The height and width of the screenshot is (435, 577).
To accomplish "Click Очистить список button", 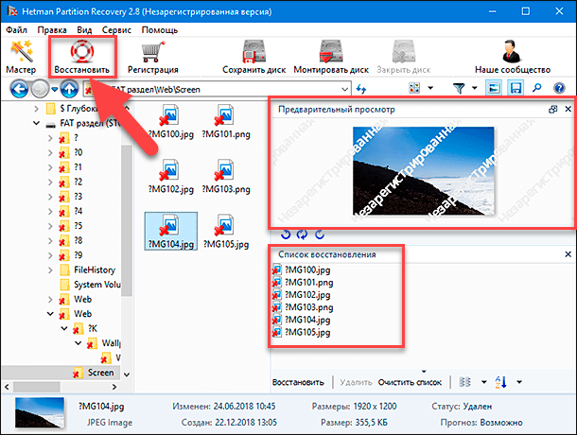I will pos(410,382).
